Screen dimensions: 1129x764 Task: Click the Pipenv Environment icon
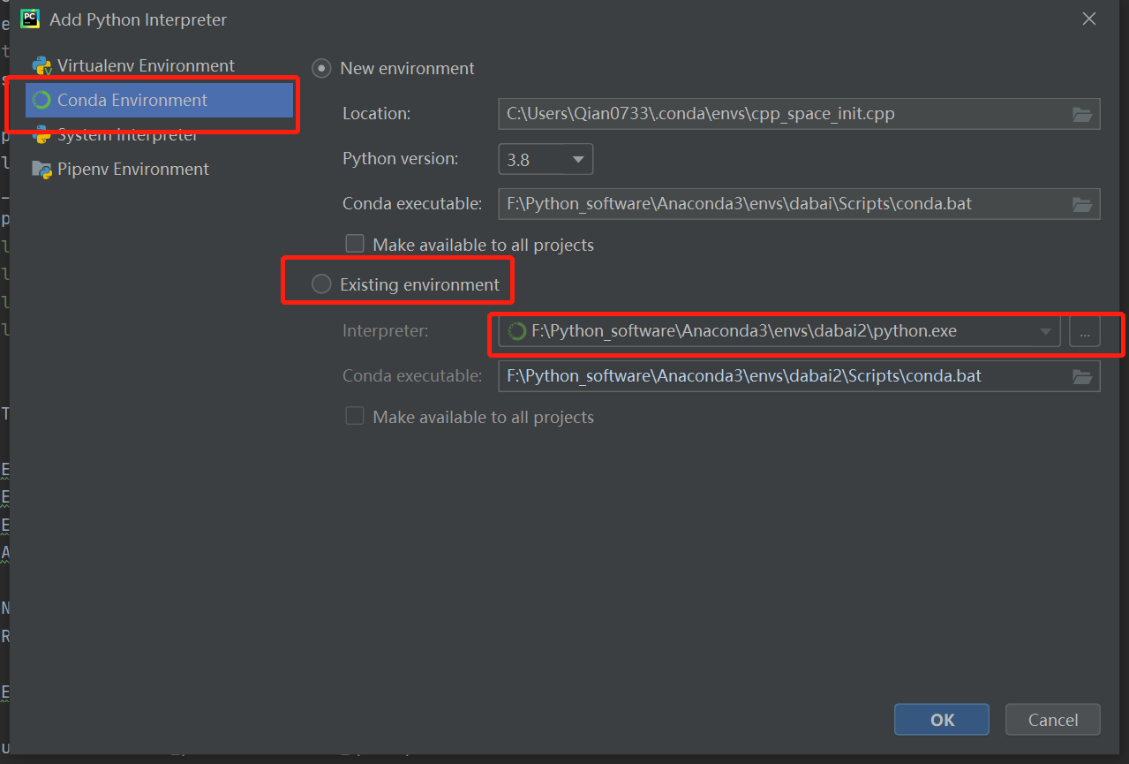(41, 169)
